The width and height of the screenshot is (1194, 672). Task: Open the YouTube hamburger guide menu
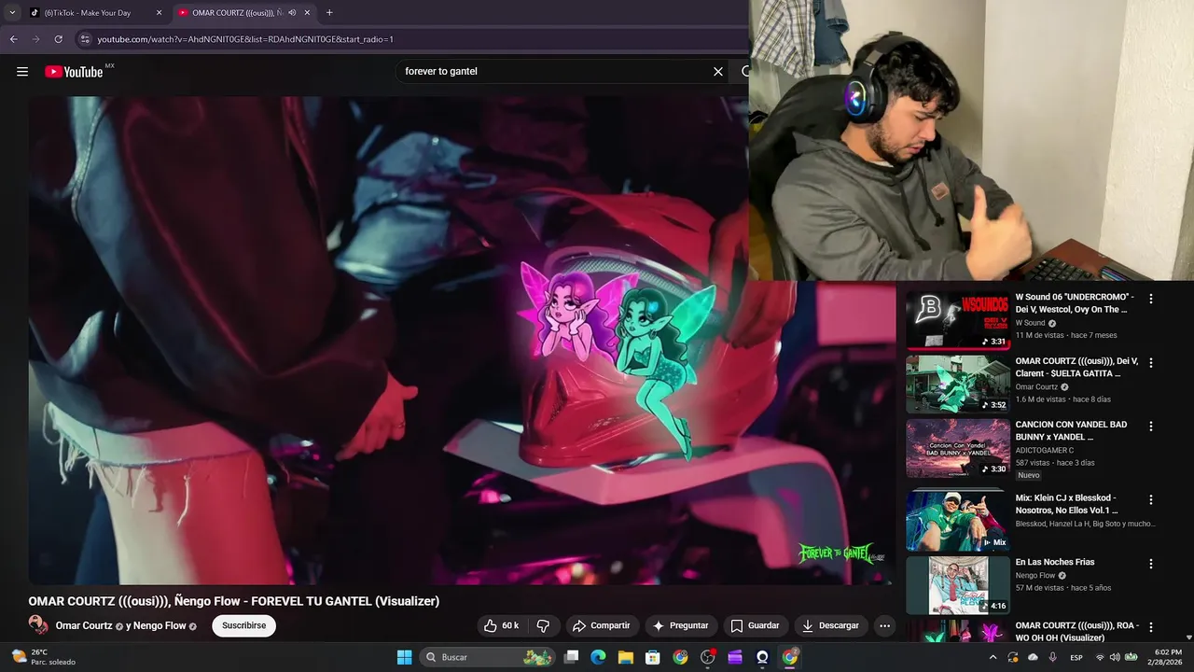pyautogui.click(x=22, y=72)
